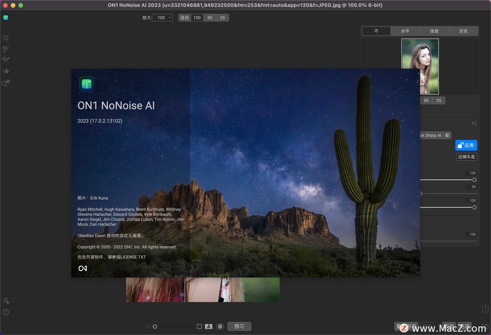Click the third slider knob valued 100
Screen dimensions: 491x335
point(474,207)
